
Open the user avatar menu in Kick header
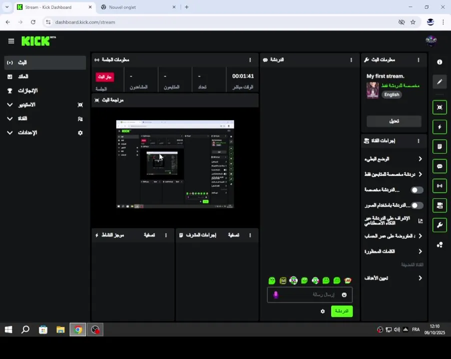tap(431, 41)
